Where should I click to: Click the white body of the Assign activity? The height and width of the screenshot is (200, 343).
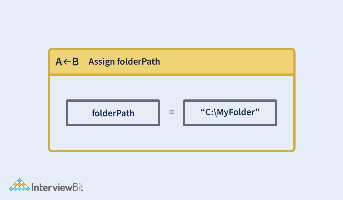coord(171,112)
